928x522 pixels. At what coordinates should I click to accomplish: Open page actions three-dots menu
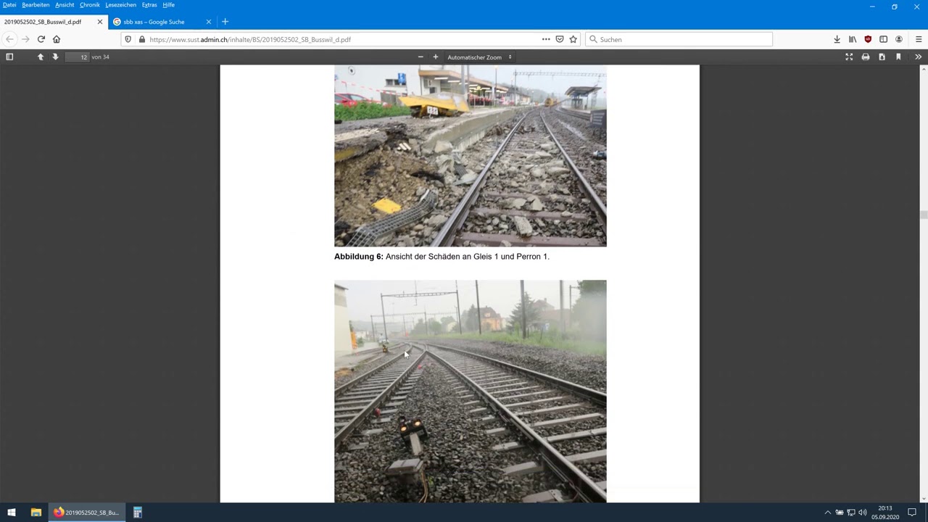pos(546,39)
